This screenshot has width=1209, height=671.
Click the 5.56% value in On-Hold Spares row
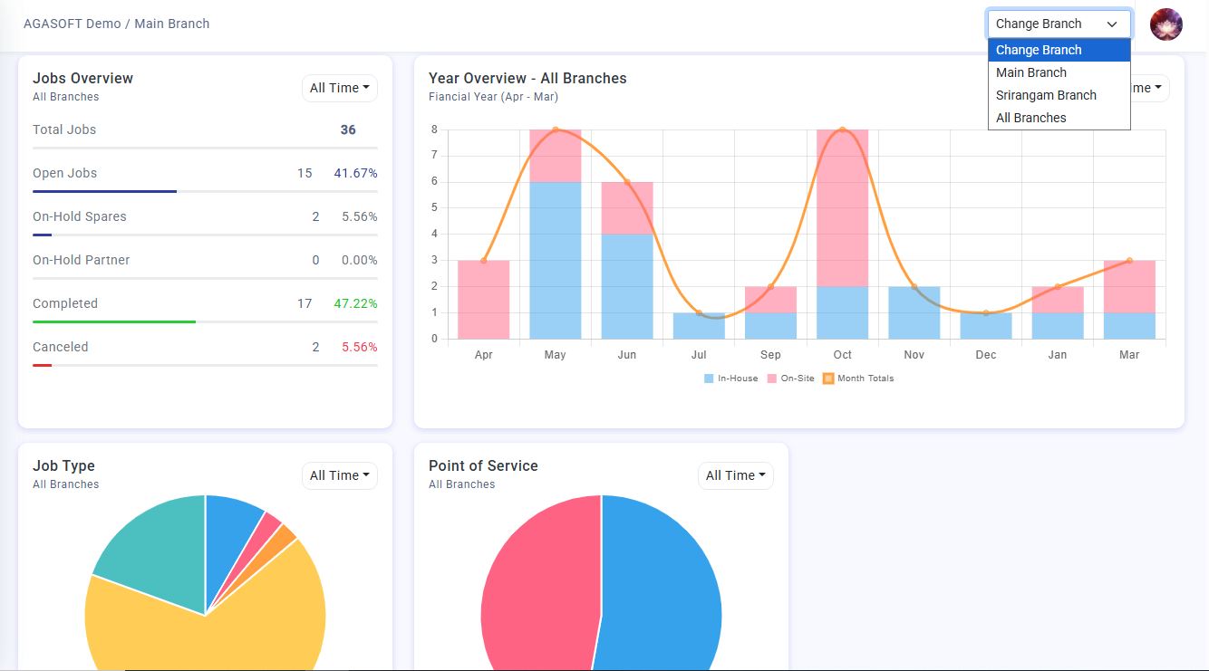[x=360, y=216]
